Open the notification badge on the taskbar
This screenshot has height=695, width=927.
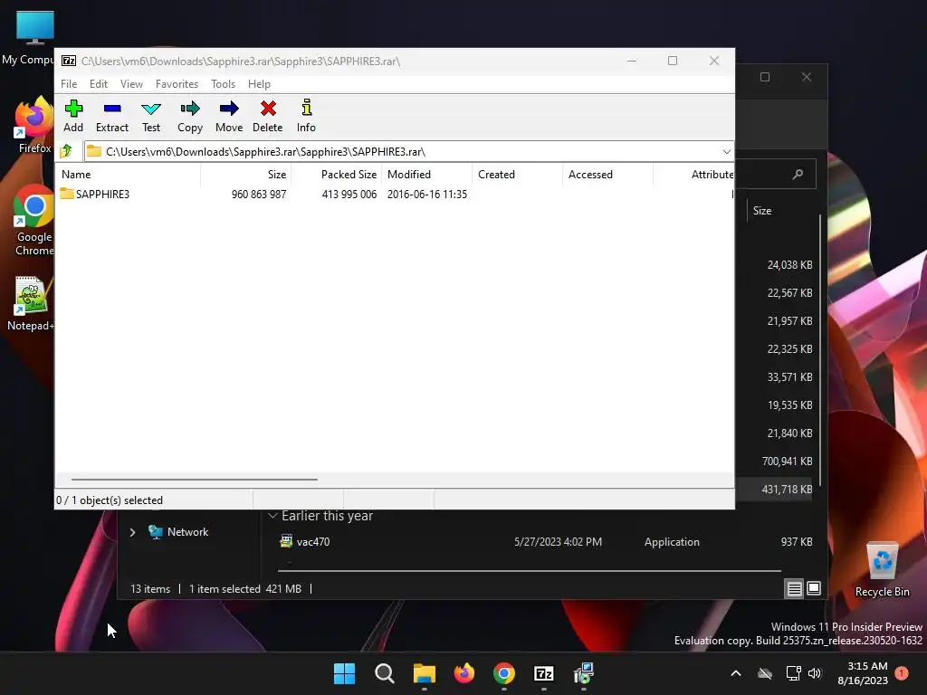click(x=902, y=672)
